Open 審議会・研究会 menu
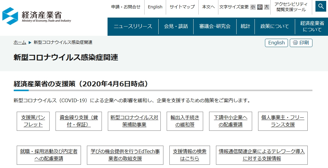The width and height of the screenshot is (328, 168). [x=215, y=26]
